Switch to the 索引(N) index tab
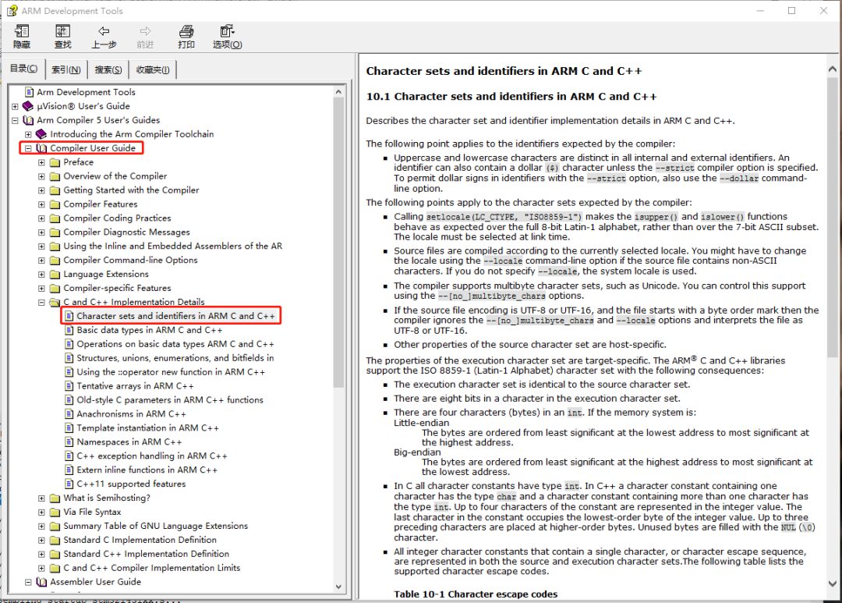 (66, 70)
